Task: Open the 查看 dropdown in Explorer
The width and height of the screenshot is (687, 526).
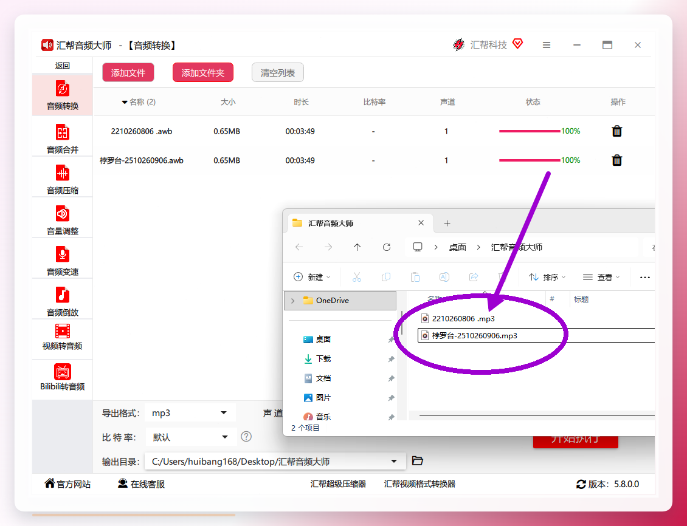Action: (x=601, y=277)
